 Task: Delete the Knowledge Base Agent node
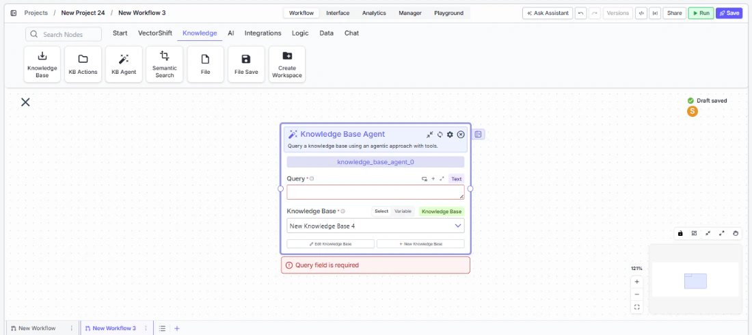click(x=461, y=135)
